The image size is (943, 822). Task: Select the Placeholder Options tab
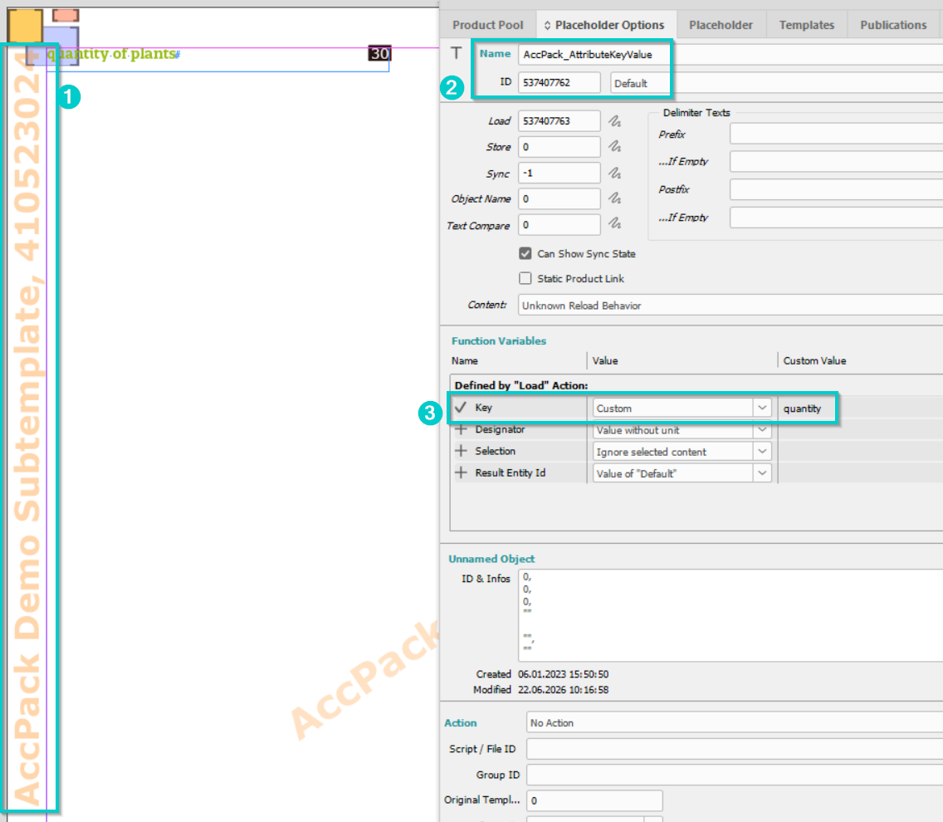click(606, 25)
